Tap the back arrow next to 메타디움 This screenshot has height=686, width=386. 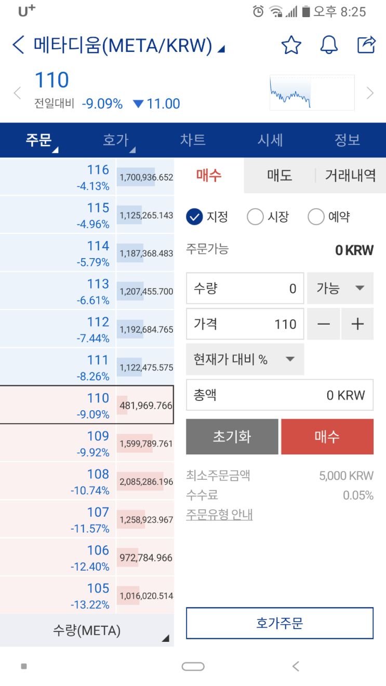coord(18,46)
